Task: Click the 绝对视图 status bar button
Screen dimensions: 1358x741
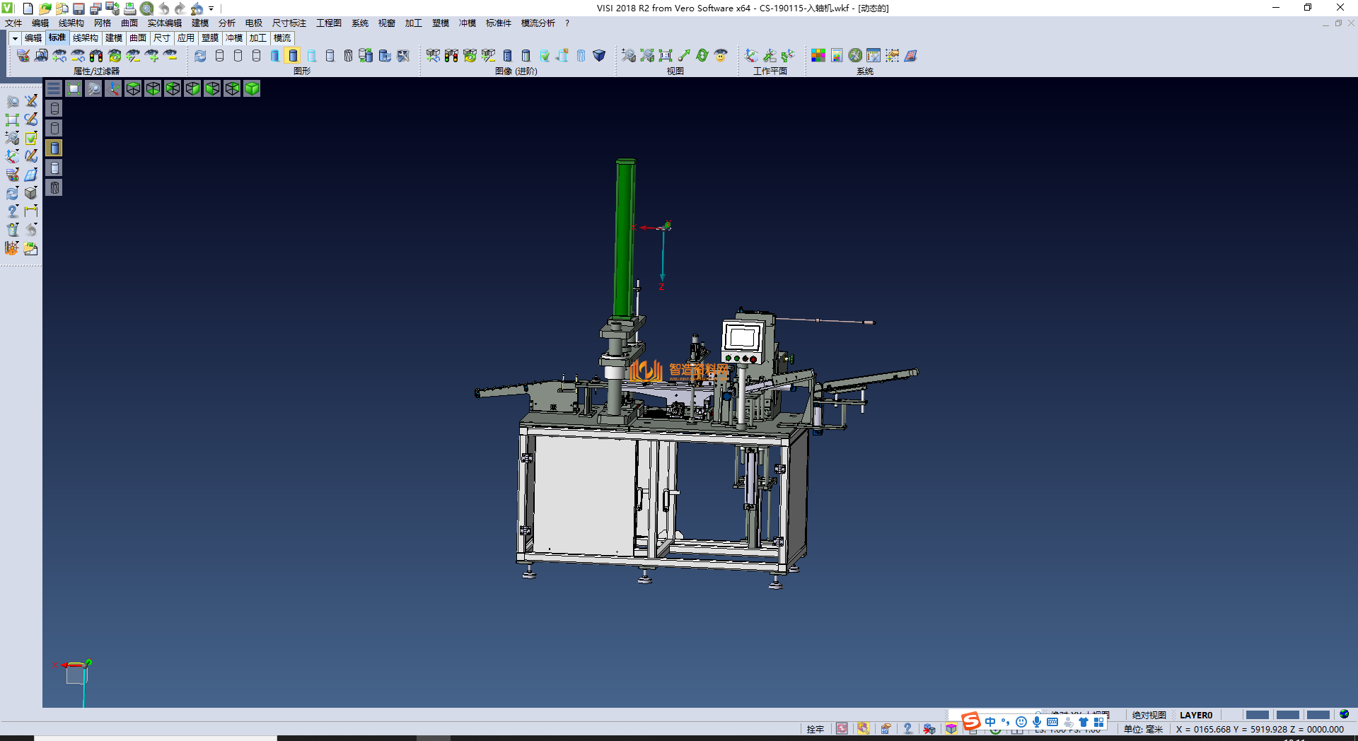Action: click(x=1149, y=715)
